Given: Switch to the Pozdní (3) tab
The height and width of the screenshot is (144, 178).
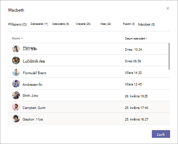Looking at the screenshot, I should [x=129, y=24].
